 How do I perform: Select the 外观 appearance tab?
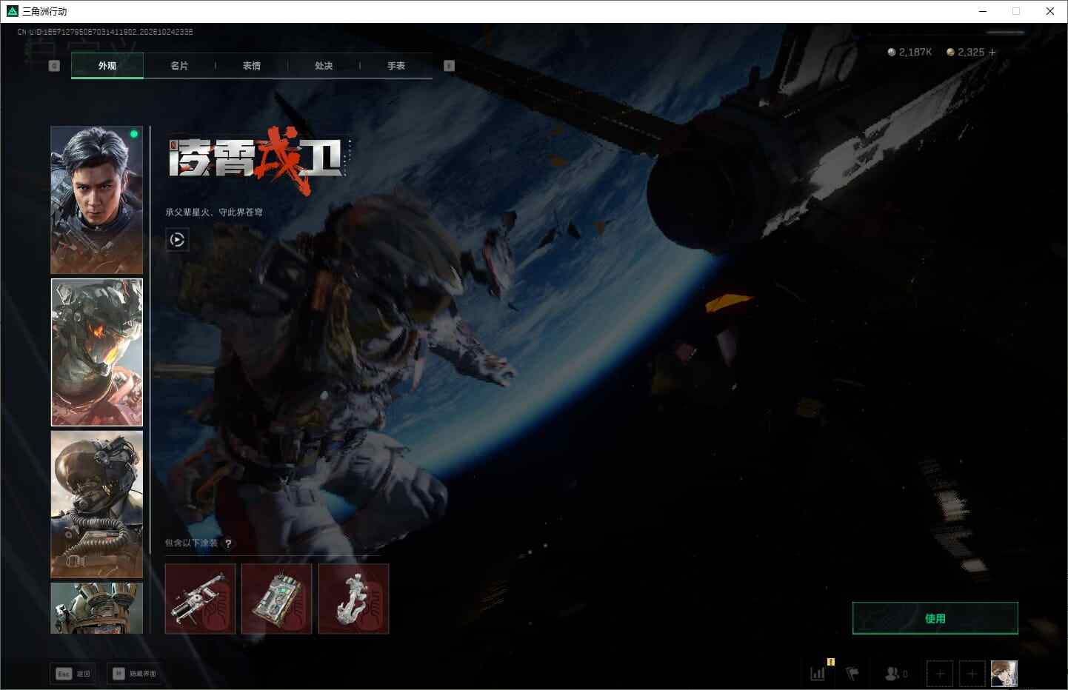(107, 66)
